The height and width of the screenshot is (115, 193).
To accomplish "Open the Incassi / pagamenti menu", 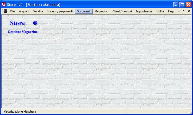I will pyautogui.click(x=60, y=11).
